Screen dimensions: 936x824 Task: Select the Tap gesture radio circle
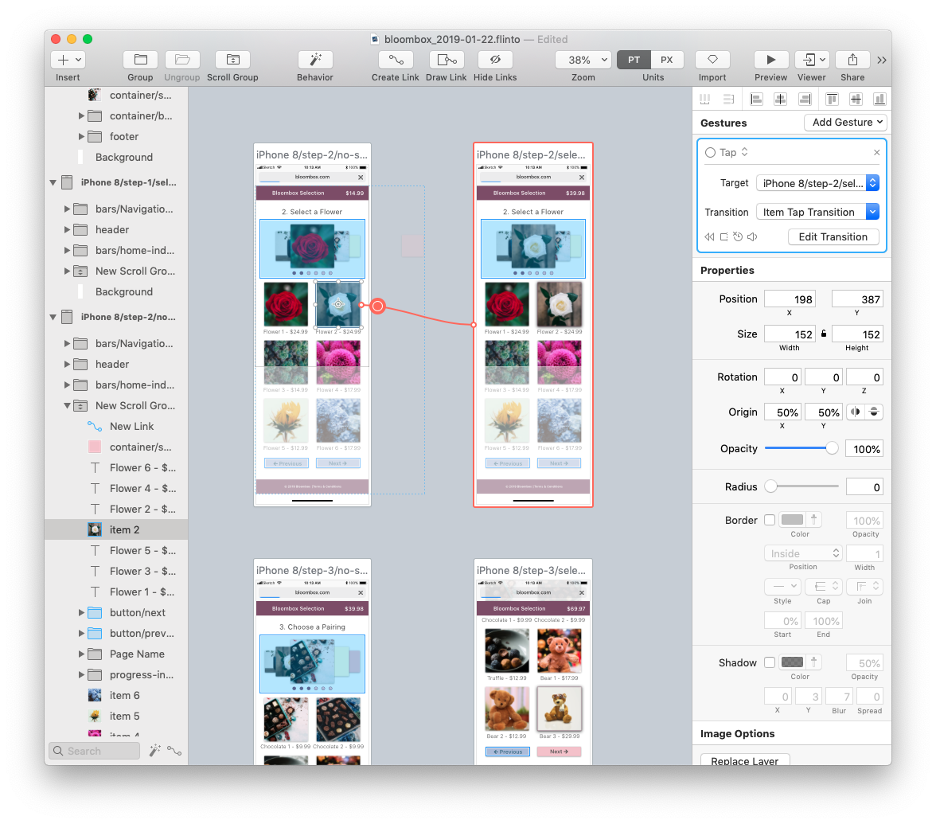pyautogui.click(x=710, y=153)
